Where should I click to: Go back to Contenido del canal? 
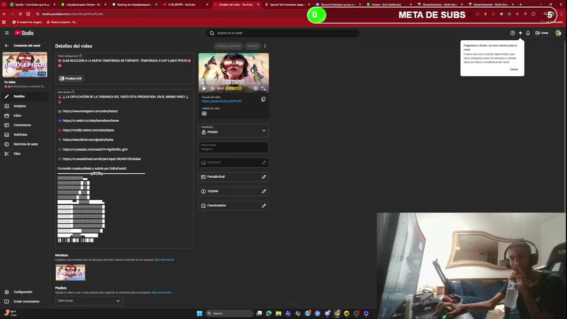click(7, 46)
